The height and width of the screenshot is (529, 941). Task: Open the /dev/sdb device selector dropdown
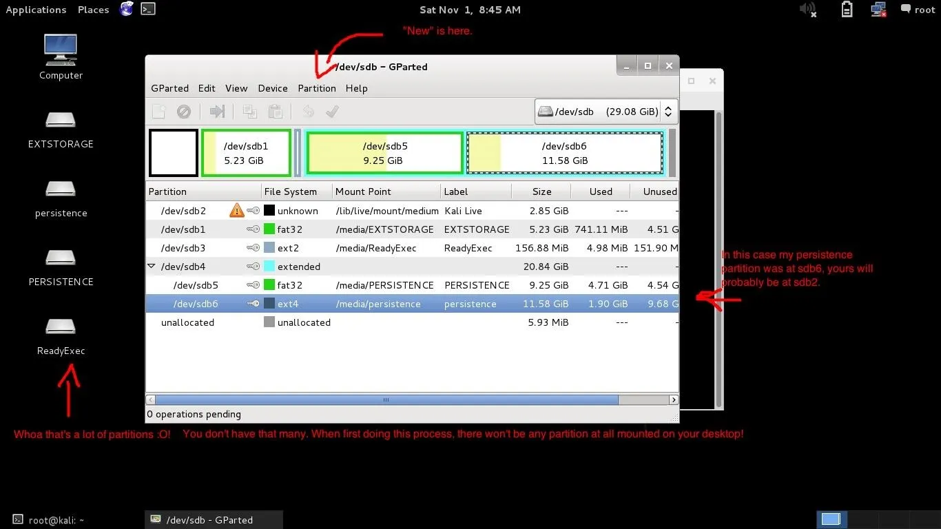pos(606,112)
